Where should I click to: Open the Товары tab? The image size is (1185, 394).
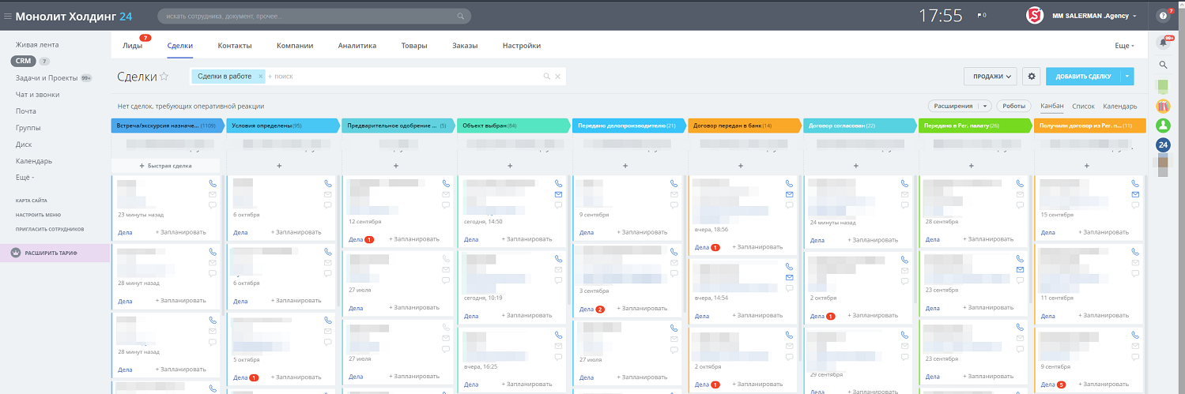click(414, 46)
